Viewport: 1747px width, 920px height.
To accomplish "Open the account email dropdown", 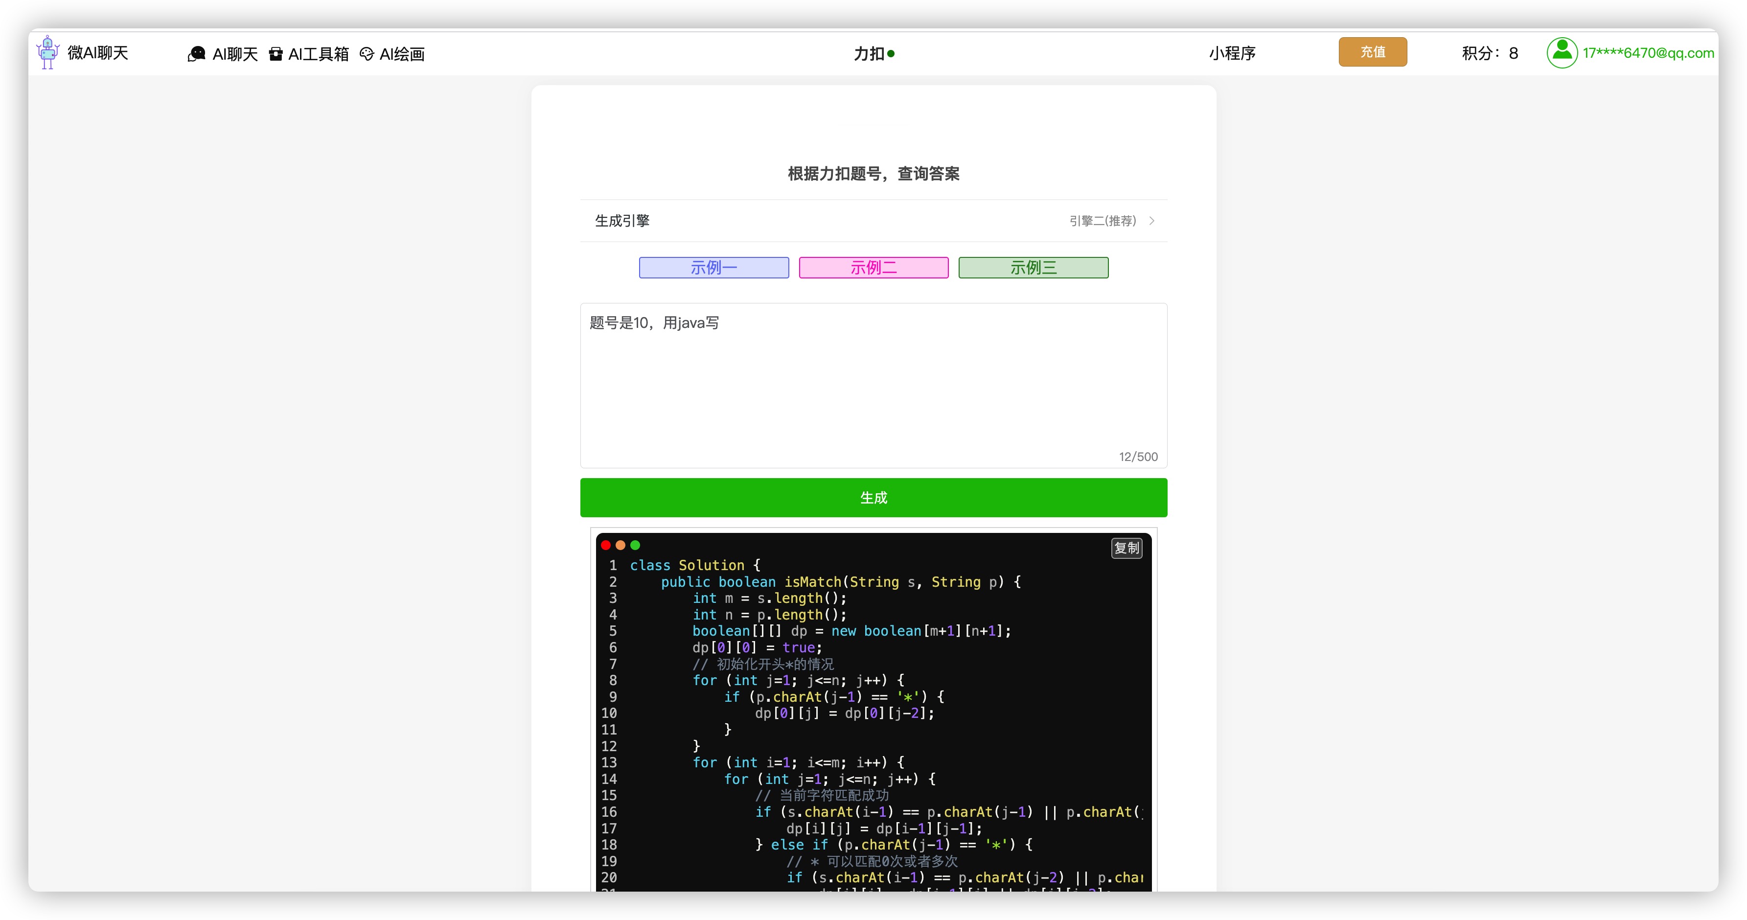I will coord(1648,53).
